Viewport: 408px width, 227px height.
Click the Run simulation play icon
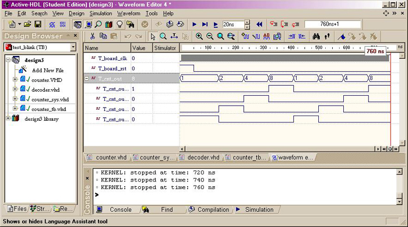(194, 25)
